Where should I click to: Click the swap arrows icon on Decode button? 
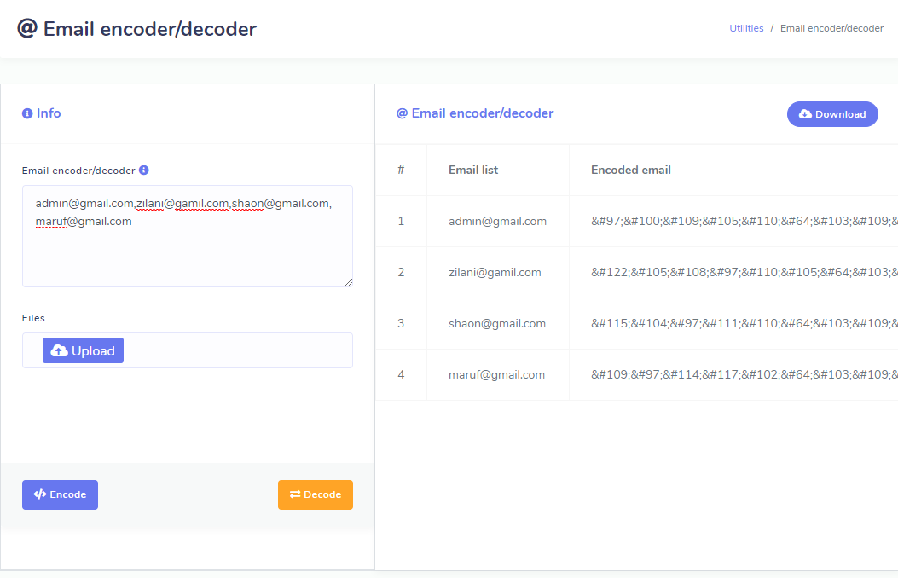(295, 494)
